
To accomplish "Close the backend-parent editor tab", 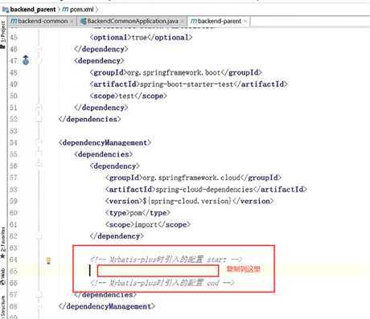I will point(245,21).
